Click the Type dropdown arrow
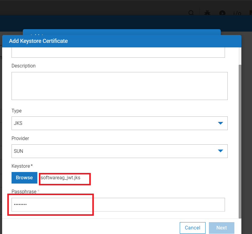This screenshot has width=252, height=234. point(220,123)
